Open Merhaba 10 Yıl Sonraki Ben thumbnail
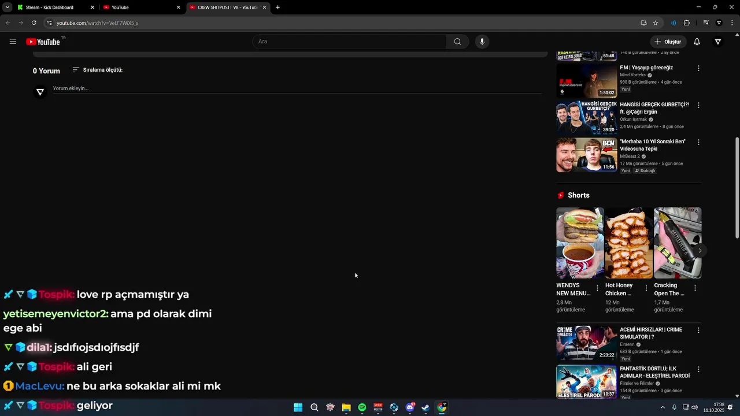 [x=586, y=155]
